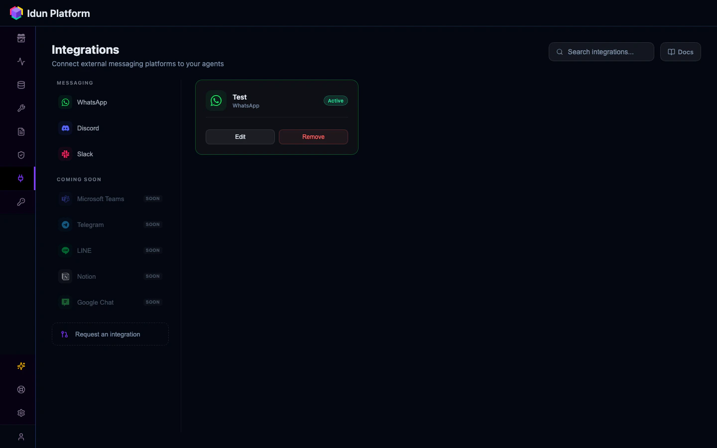Image resolution: width=717 pixels, height=448 pixels.
Task: Open the settings gear icon in sidebar
Action: pyautogui.click(x=20, y=413)
